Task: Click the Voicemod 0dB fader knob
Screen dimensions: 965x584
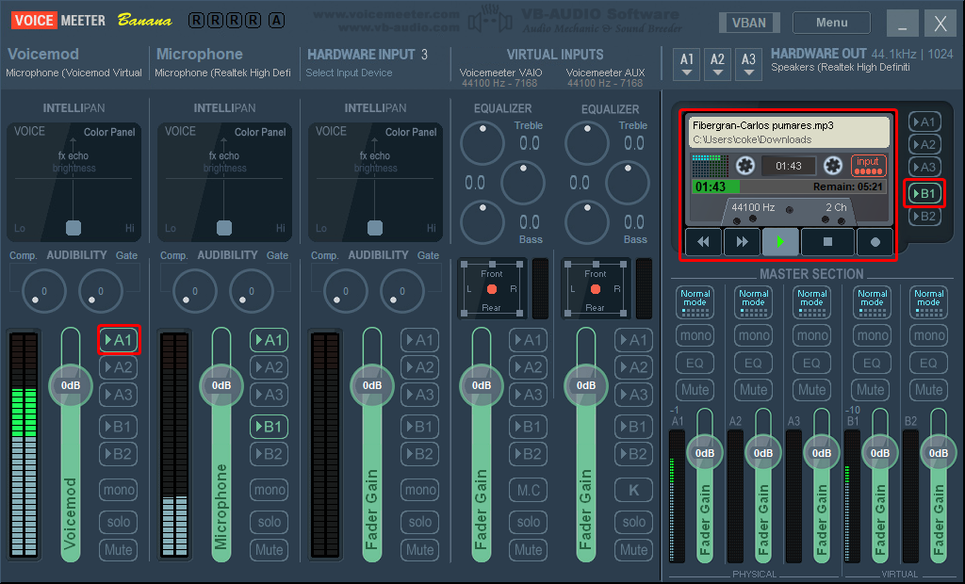Action: click(x=71, y=385)
